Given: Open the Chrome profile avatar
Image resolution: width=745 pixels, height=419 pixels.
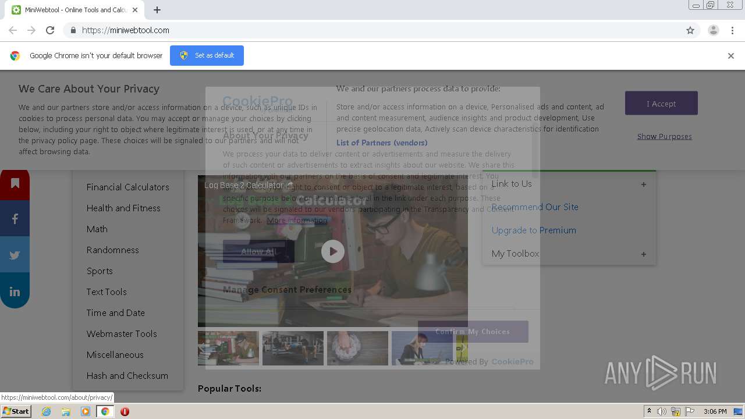Looking at the screenshot, I should pyautogui.click(x=713, y=30).
